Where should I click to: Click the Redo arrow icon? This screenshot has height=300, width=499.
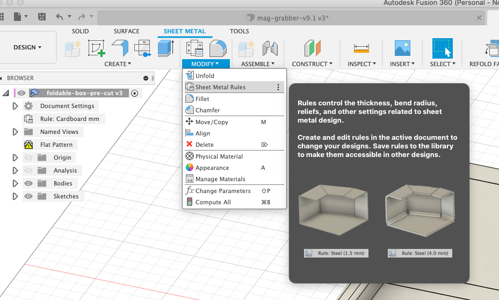(82, 17)
